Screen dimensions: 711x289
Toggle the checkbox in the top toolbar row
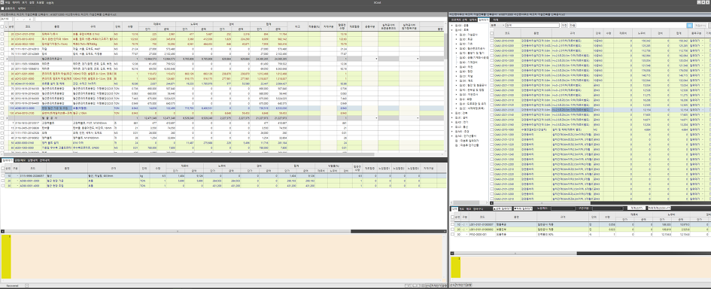(2, 8)
